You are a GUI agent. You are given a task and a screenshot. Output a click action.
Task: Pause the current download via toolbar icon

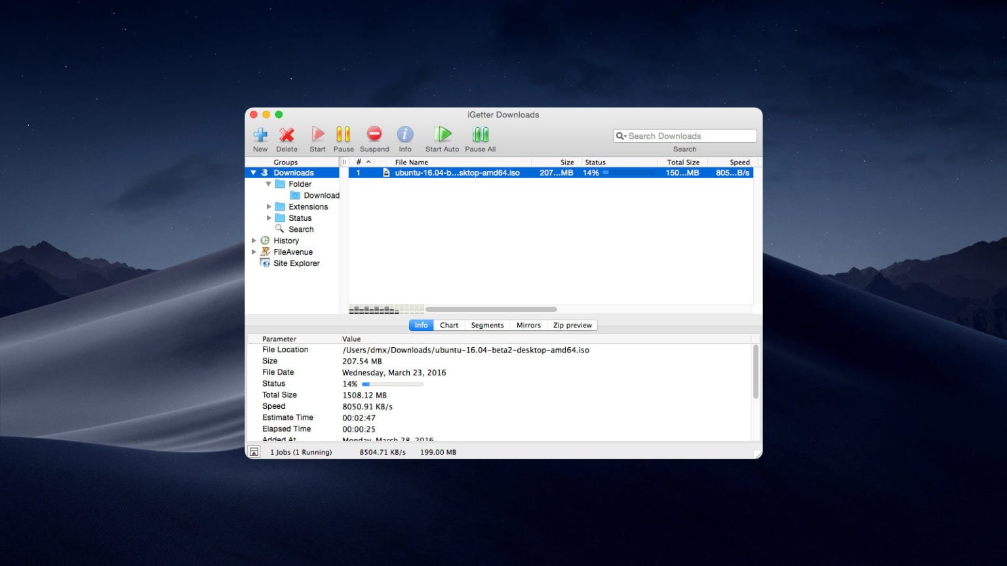click(x=343, y=134)
